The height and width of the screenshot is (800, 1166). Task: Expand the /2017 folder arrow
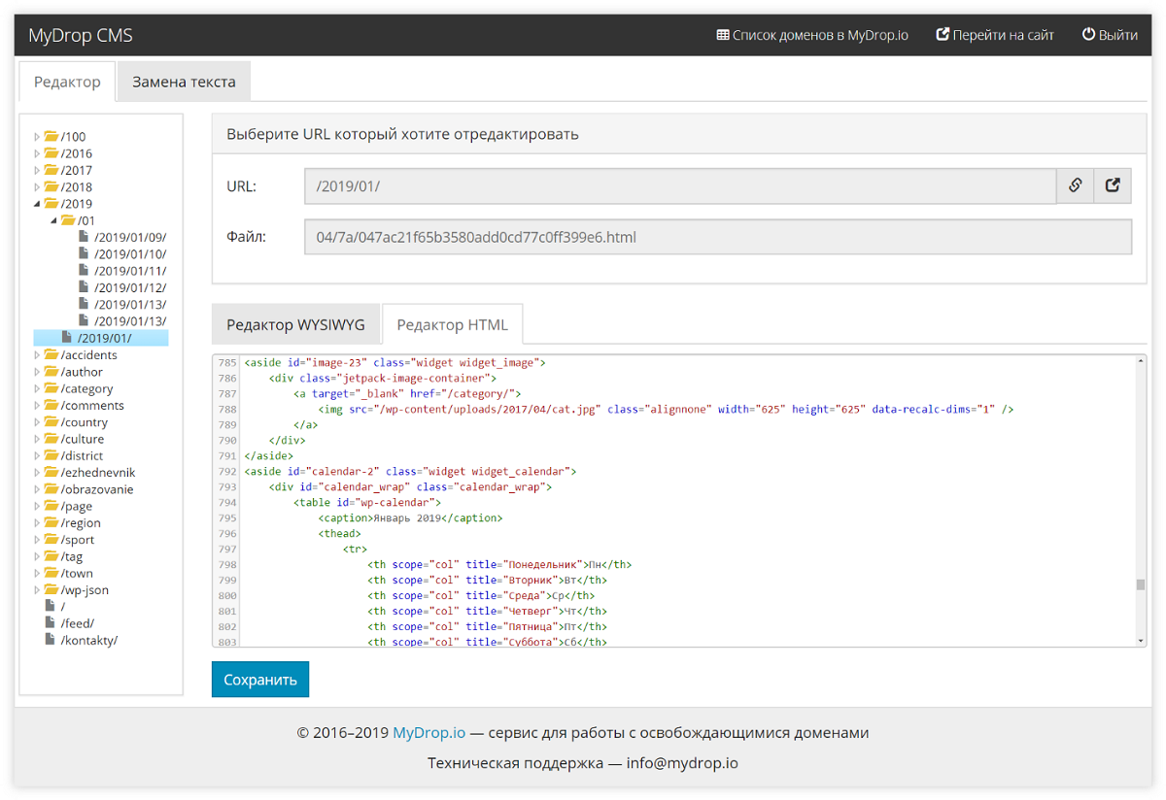(x=37, y=171)
